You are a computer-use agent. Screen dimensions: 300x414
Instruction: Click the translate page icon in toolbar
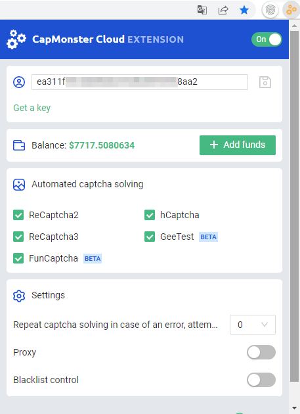(x=202, y=11)
